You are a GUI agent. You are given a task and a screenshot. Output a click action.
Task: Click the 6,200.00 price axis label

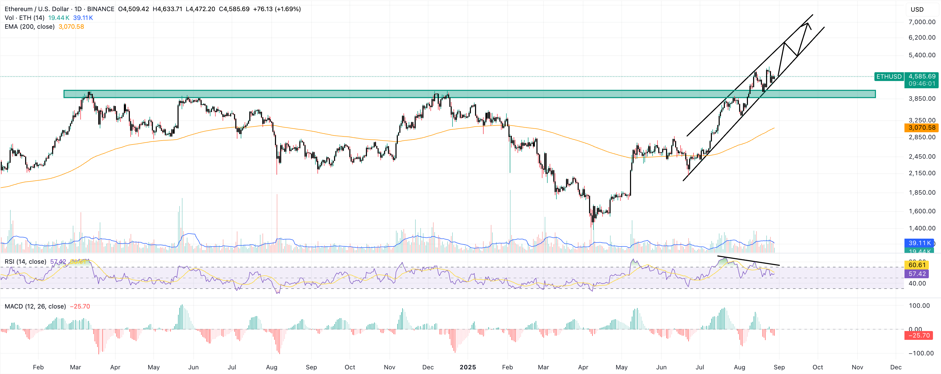pyautogui.click(x=922, y=37)
